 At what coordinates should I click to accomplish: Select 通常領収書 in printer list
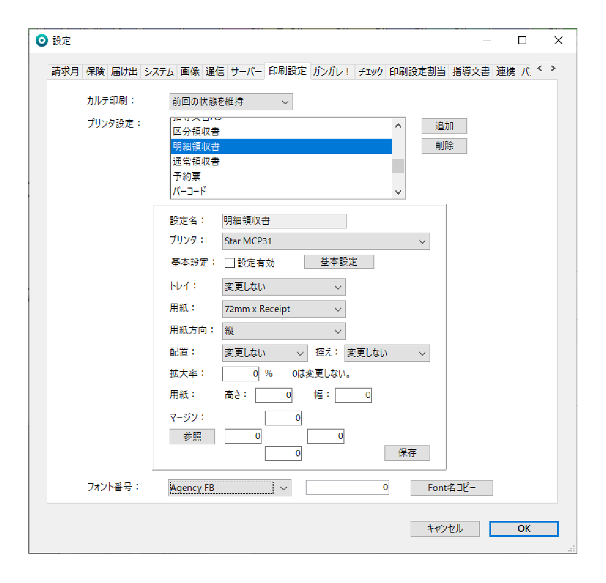click(196, 161)
